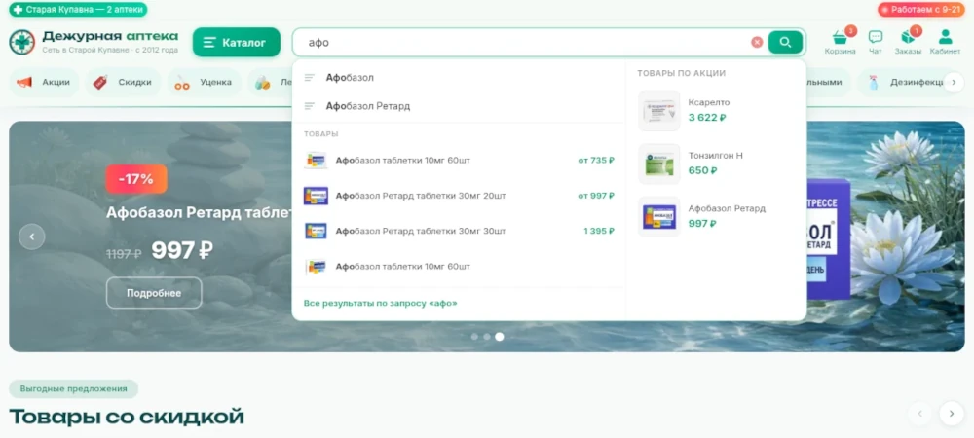Open the Акции category chip

click(44, 82)
